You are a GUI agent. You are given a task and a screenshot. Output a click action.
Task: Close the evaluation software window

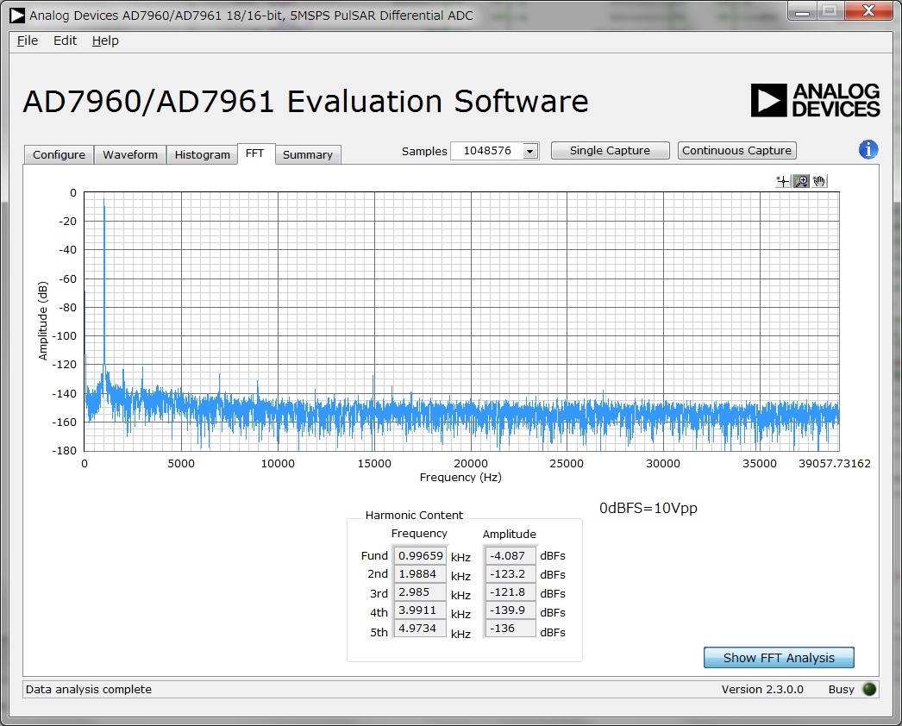(x=868, y=10)
